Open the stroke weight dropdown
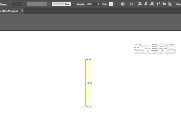Viewport: 181px width, 128px height. pos(24,4)
